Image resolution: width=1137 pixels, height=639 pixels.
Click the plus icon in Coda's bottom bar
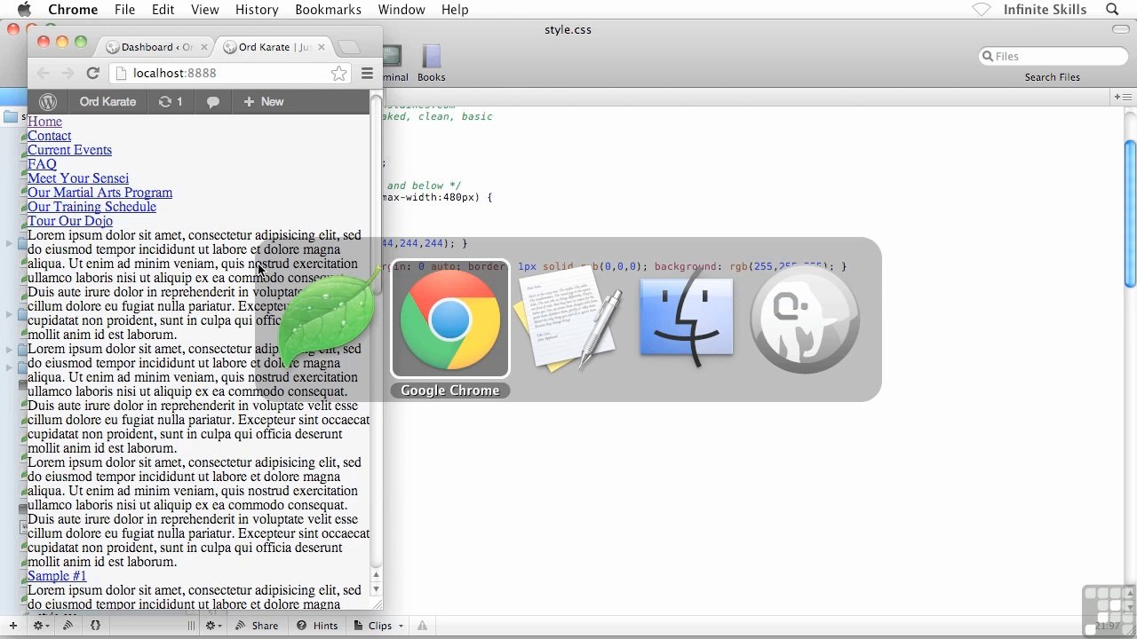pyautogui.click(x=12, y=626)
